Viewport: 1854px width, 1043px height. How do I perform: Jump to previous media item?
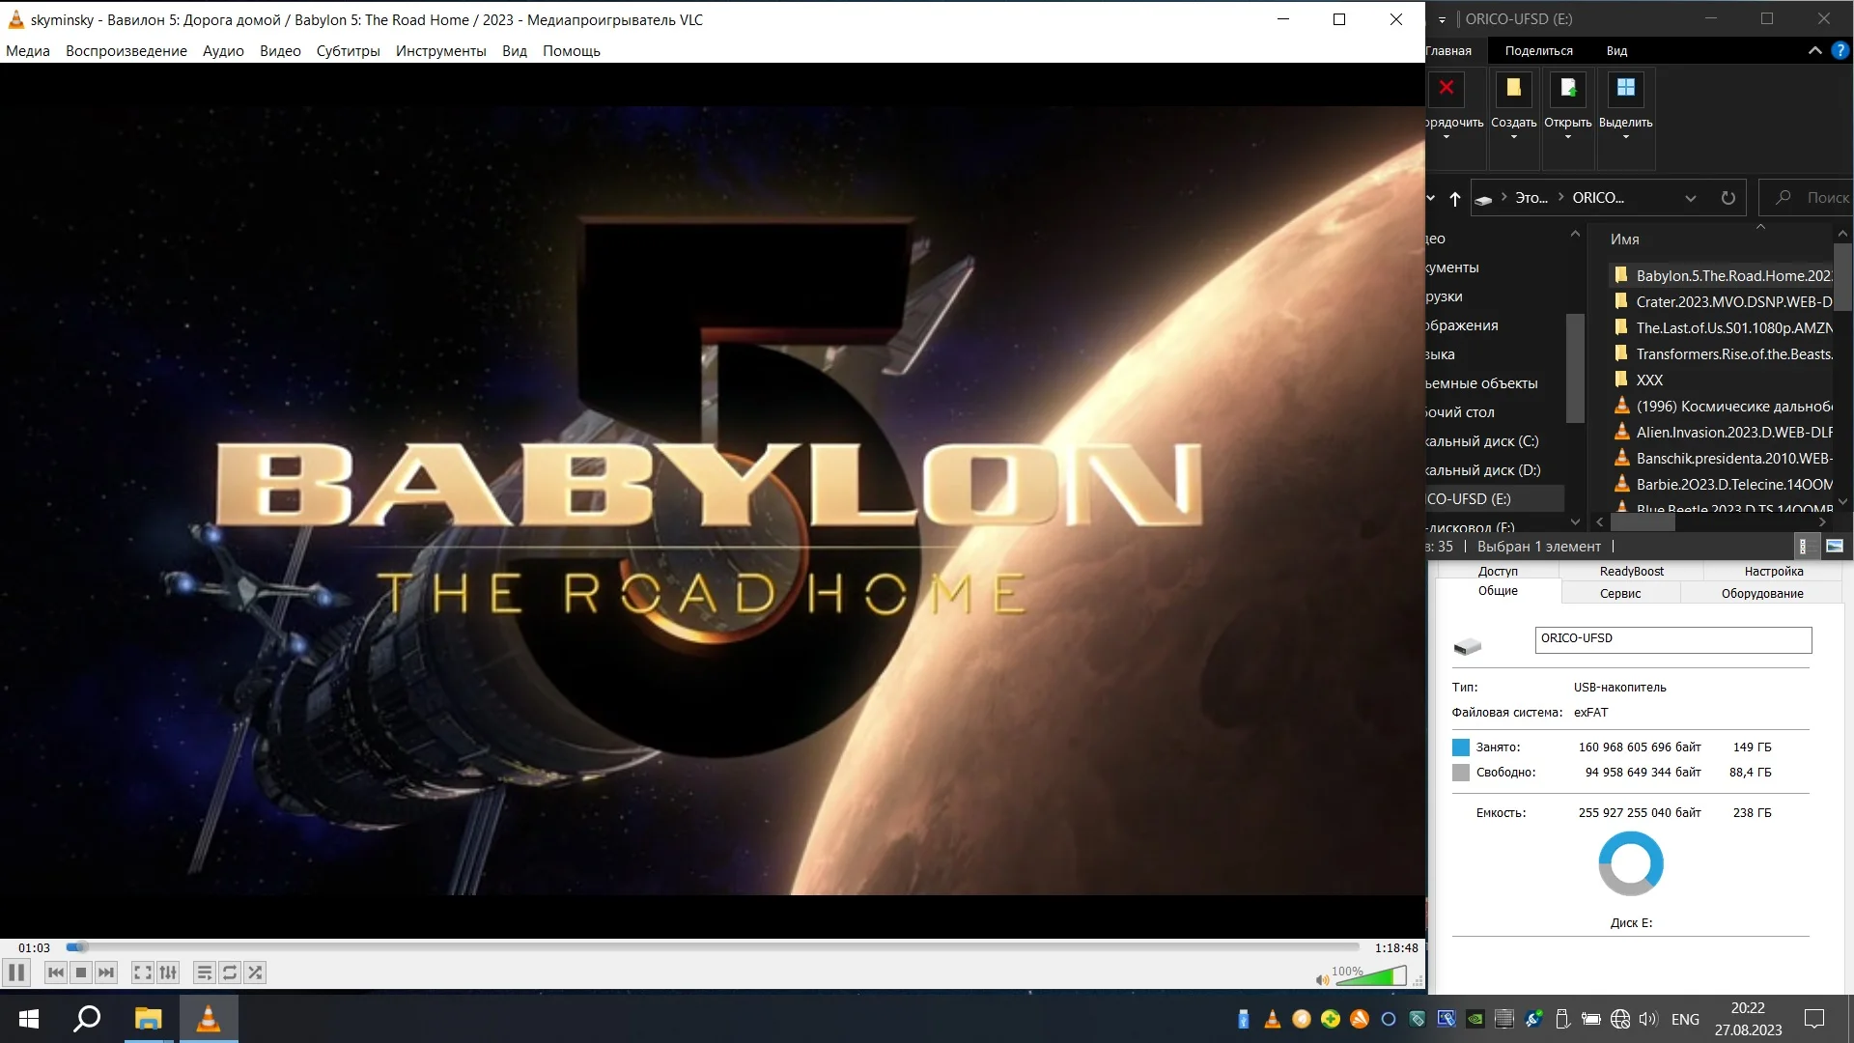pyautogui.click(x=56, y=973)
